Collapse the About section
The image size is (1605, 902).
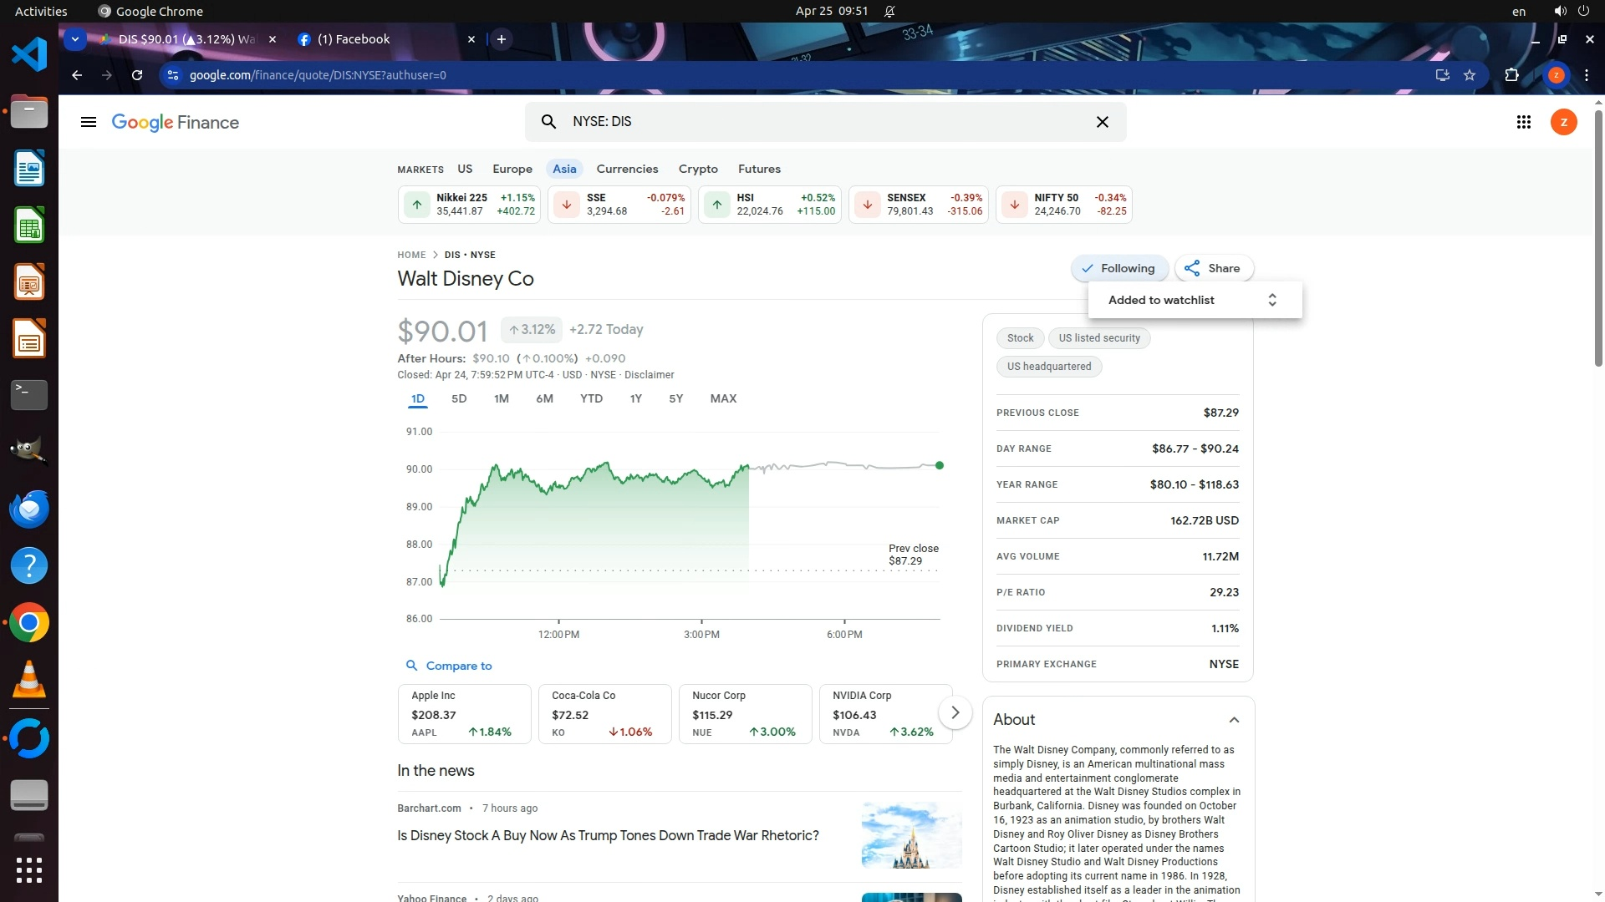point(1234,720)
